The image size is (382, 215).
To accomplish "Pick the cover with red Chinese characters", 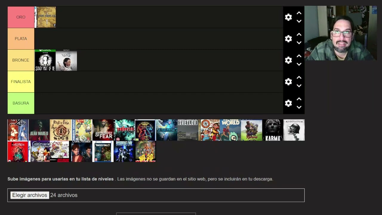I will coord(145,151).
